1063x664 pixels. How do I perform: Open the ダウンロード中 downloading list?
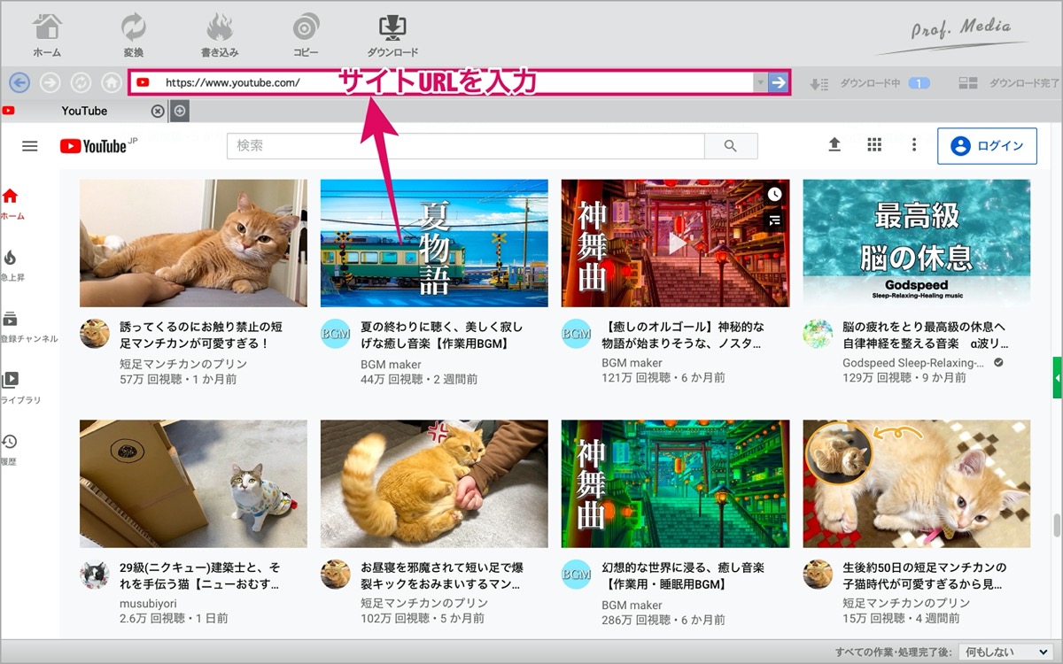[870, 83]
